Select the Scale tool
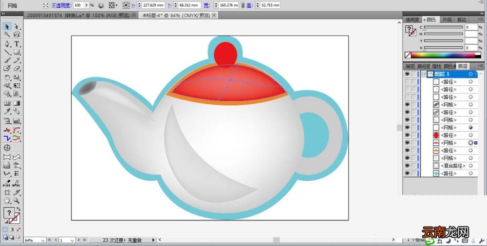The height and width of the screenshot is (246, 487). pos(17,77)
